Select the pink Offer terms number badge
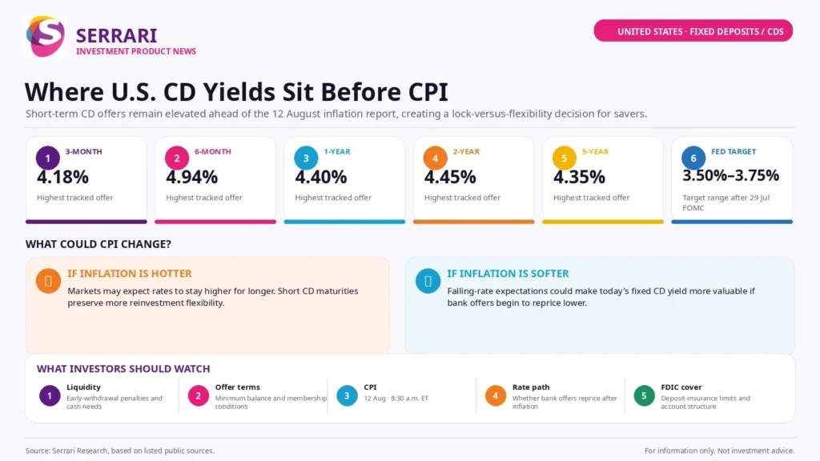Image resolution: width=820 pixels, height=461 pixels. [x=199, y=395]
